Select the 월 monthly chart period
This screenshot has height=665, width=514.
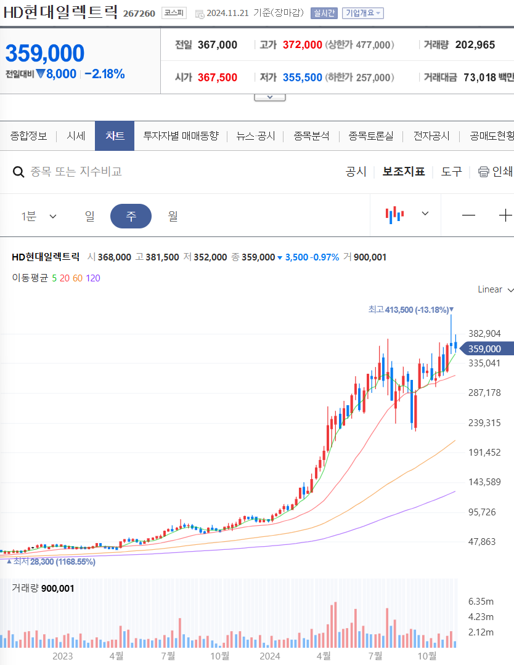coord(173,216)
